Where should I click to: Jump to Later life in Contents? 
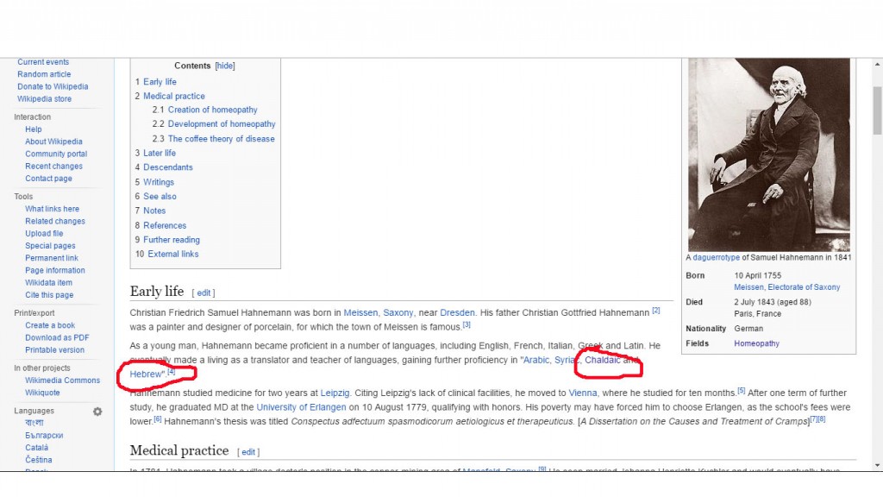[160, 154]
